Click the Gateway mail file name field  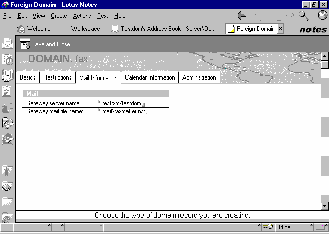tap(124, 111)
